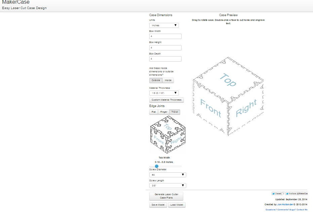313x212 pixels.
Task: Click the Box Height input field
Action: click(165, 47)
